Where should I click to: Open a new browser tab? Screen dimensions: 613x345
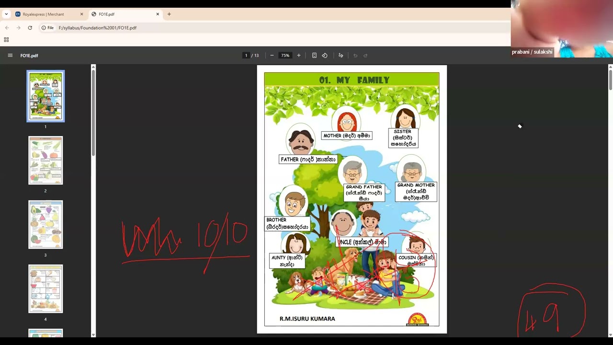coord(169,14)
